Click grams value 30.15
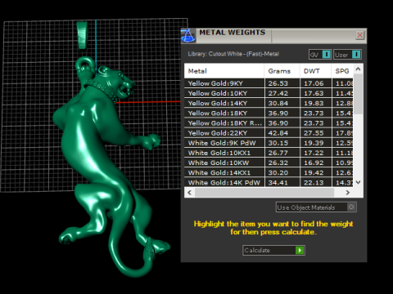This screenshot has height=294, width=393. (x=278, y=143)
